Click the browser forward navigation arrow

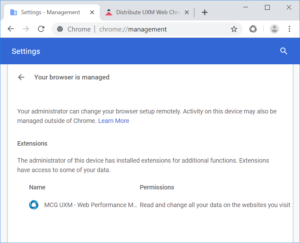(x=26, y=29)
